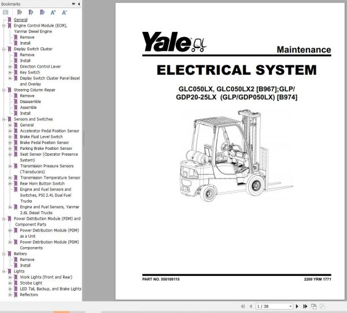Open the Disassemble bookmark
Image resolution: width=347 pixels, height=313 pixels.
(x=30, y=102)
